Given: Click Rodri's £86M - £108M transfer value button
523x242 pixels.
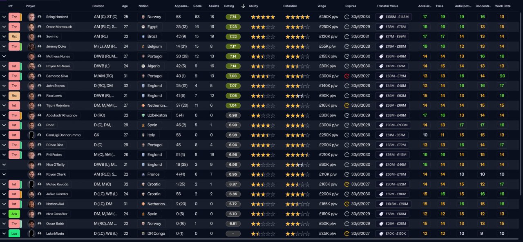Looking at the screenshot, I should 393,125.
